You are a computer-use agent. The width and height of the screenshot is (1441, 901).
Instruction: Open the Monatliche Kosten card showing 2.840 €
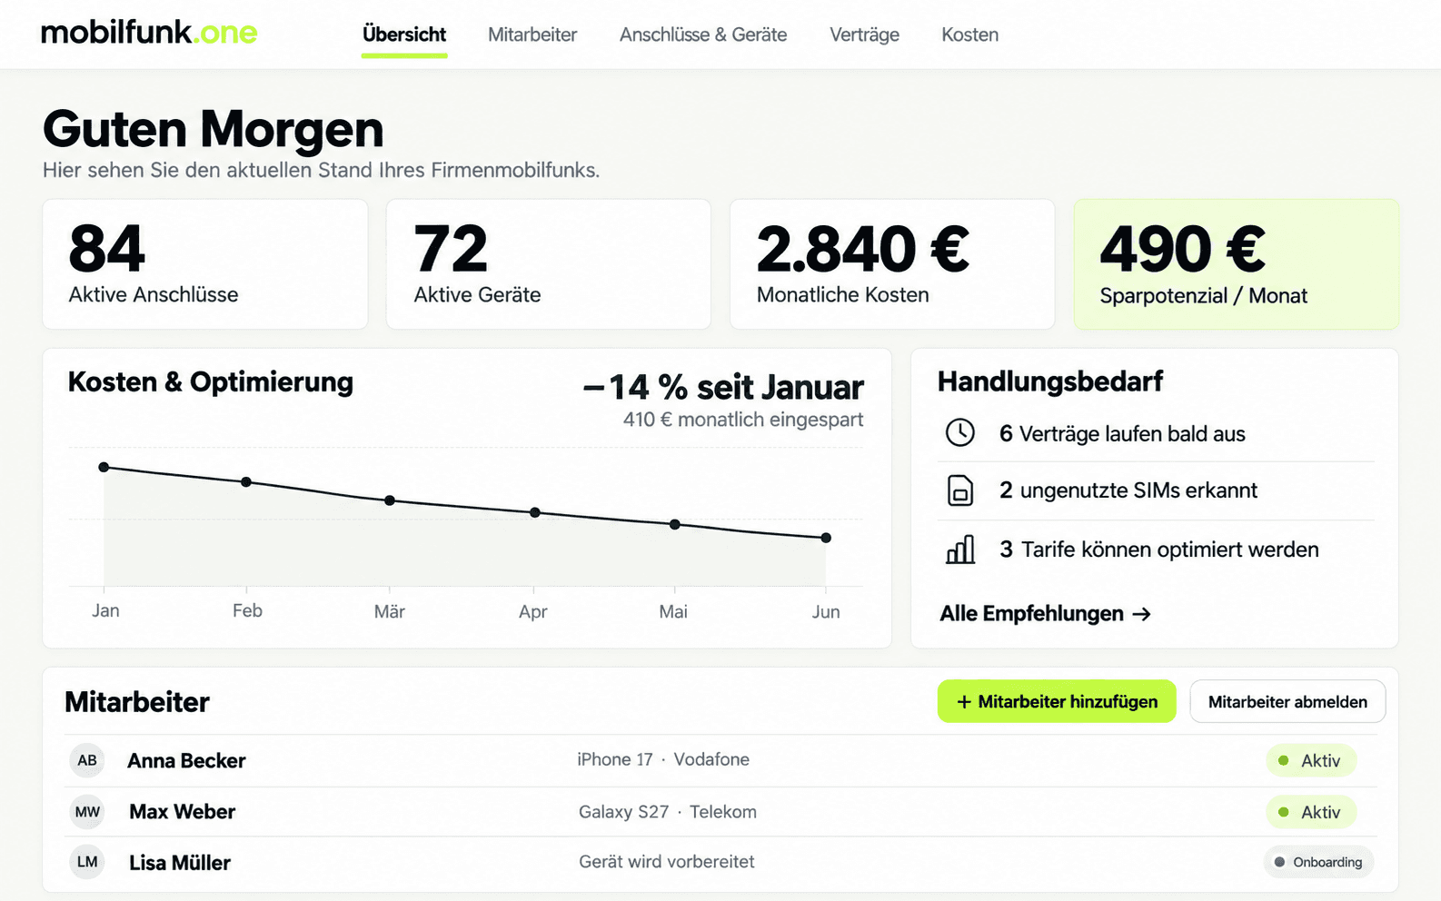[x=892, y=264]
